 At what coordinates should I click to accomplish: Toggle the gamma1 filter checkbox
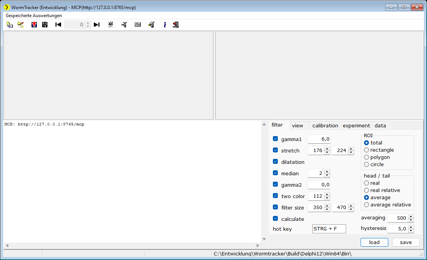275,139
